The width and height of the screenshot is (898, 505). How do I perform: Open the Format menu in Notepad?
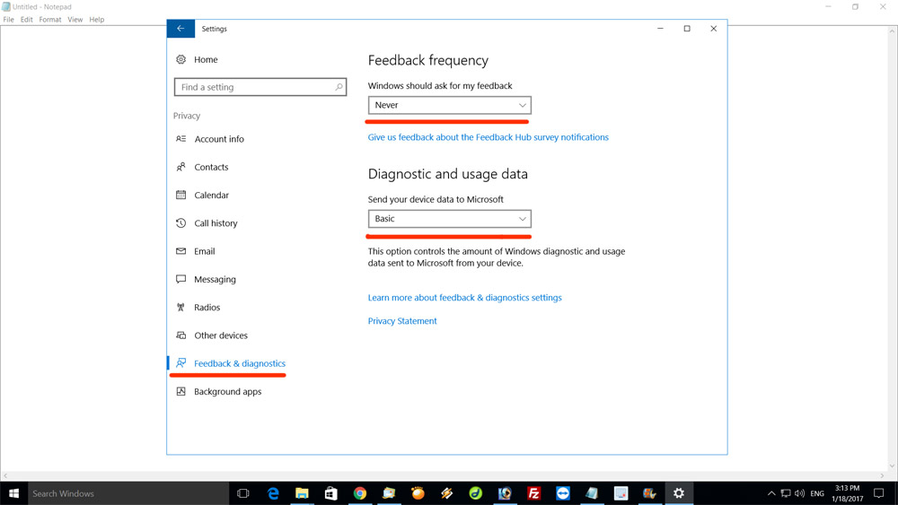[x=49, y=20]
